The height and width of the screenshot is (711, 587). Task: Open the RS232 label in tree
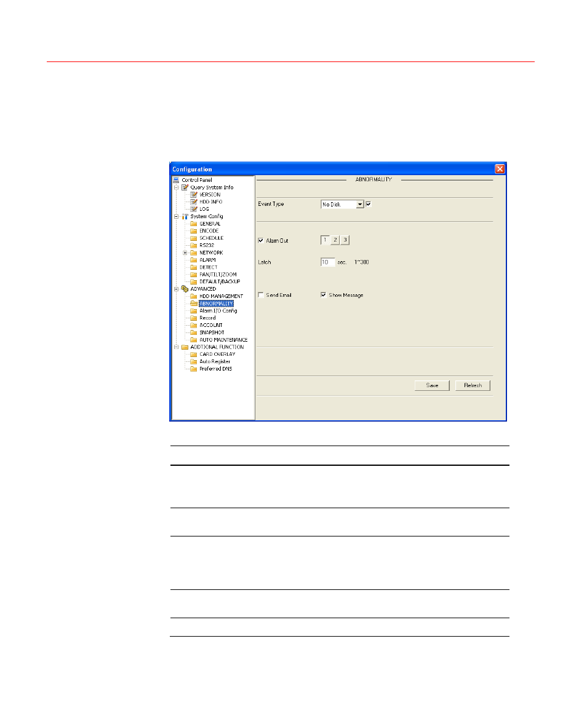(x=207, y=245)
